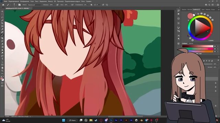Image resolution: width=220 pixels, height=123 pixels.
Task: Select the Frame tool
Action: coord(2,26)
